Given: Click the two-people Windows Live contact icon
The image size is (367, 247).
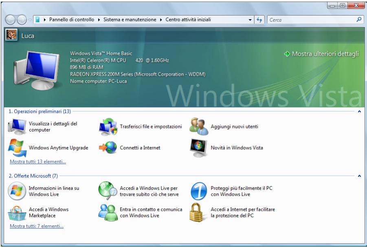Looking at the screenshot, I should point(108,213).
